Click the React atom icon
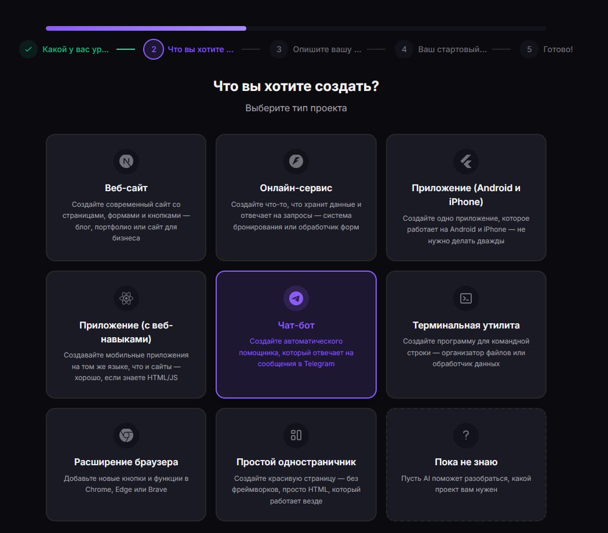The width and height of the screenshot is (608, 533). coord(126,298)
